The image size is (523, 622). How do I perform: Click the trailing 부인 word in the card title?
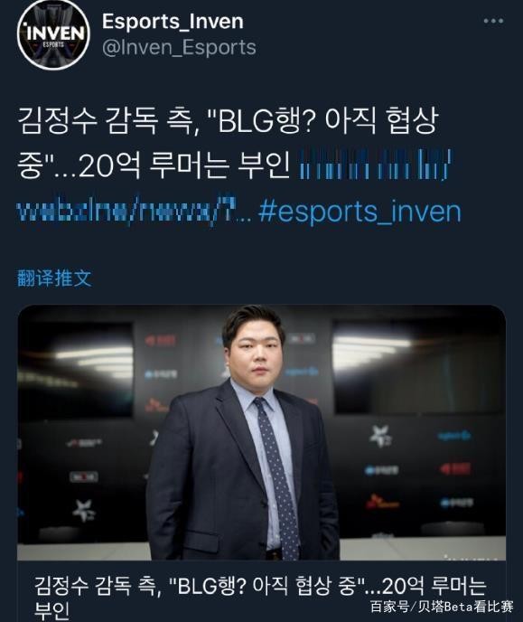point(51,611)
